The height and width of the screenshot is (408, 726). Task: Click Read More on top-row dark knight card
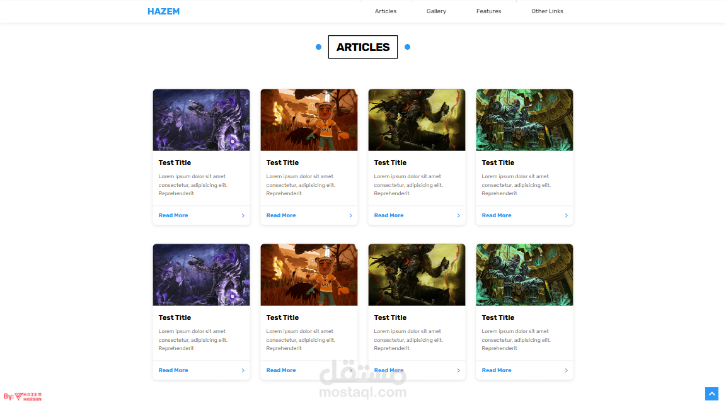tap(388, 215)
